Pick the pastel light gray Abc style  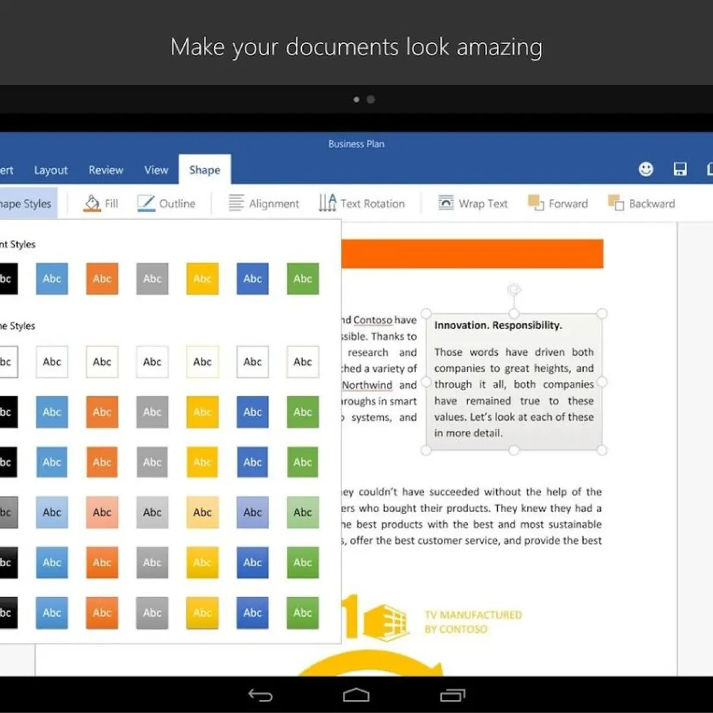tap(152, 512)
